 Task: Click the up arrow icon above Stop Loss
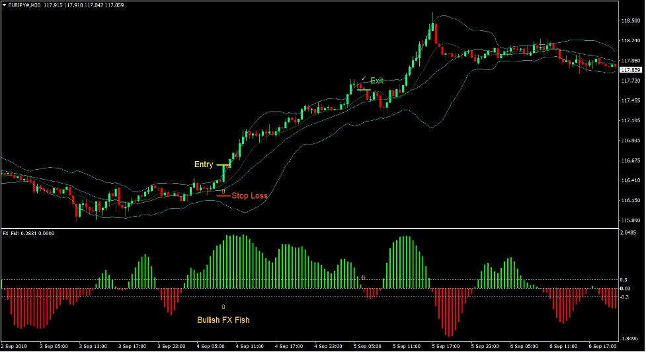[223, 190]
